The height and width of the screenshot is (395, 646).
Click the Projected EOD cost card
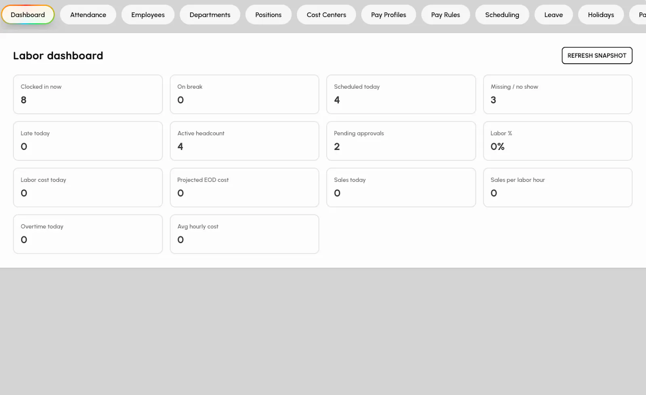[244, 187]
